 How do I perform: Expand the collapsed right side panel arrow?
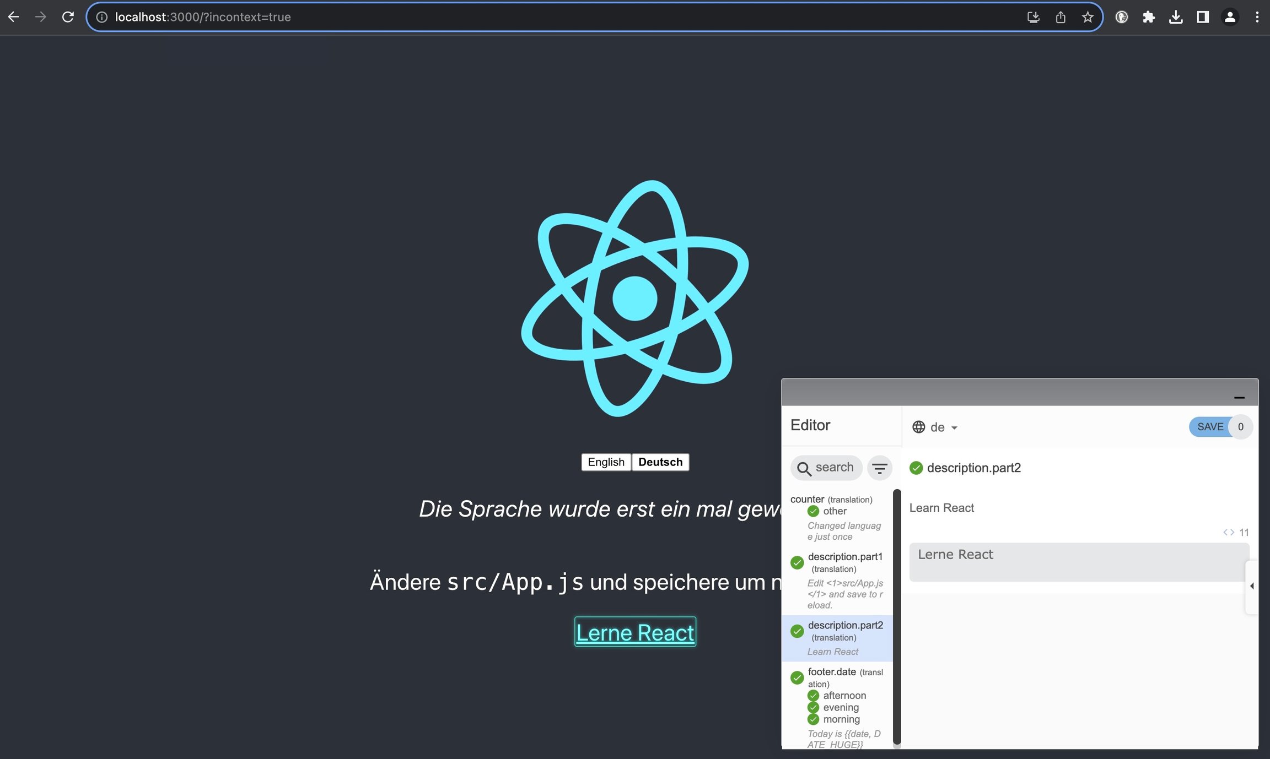pos(1252,586)
